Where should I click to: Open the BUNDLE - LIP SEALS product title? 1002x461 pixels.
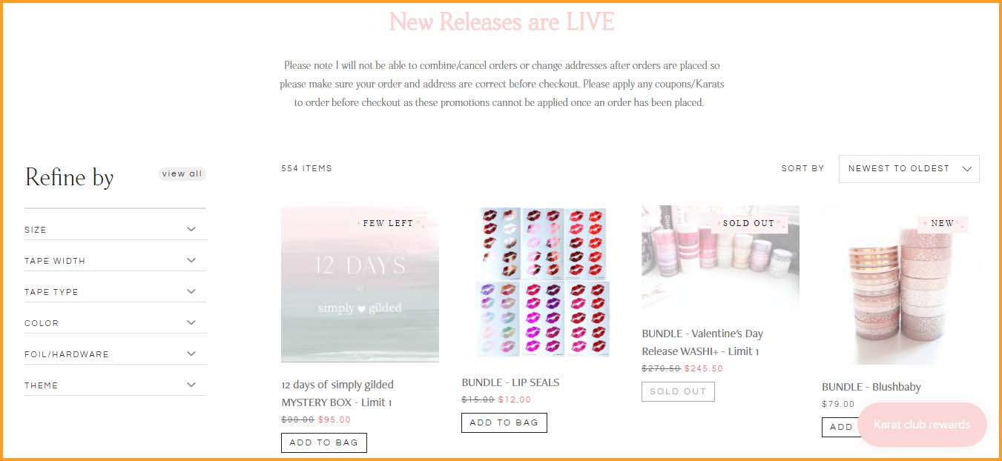[510, 382]
